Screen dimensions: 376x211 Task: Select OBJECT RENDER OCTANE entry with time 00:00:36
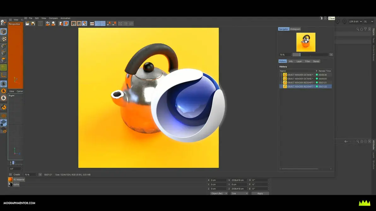[305, 75]
